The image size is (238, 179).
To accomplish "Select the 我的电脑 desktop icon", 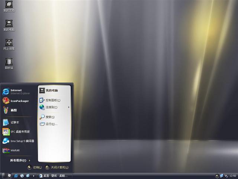I will point(9,25).
